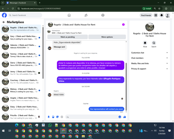Click the large listing thumbnail in right panel

(x=150, y=27)
